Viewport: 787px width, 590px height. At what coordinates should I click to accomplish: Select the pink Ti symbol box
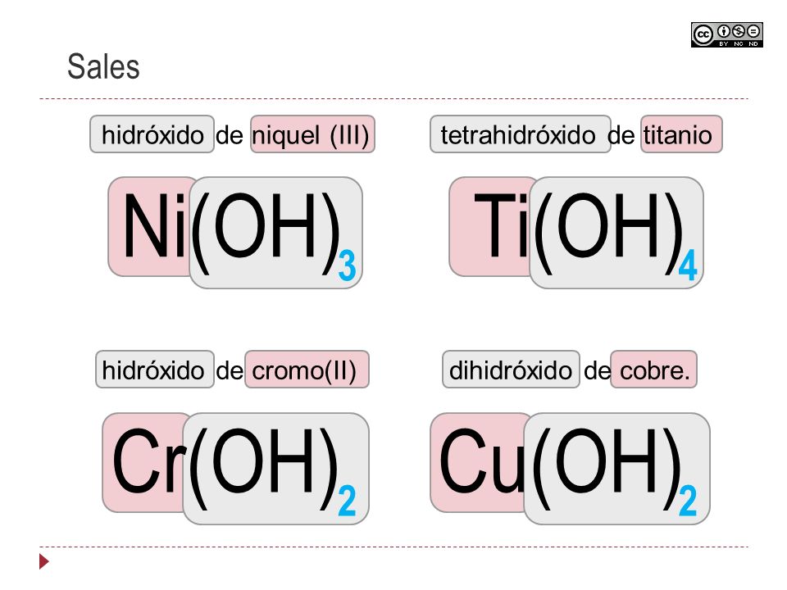490,226
